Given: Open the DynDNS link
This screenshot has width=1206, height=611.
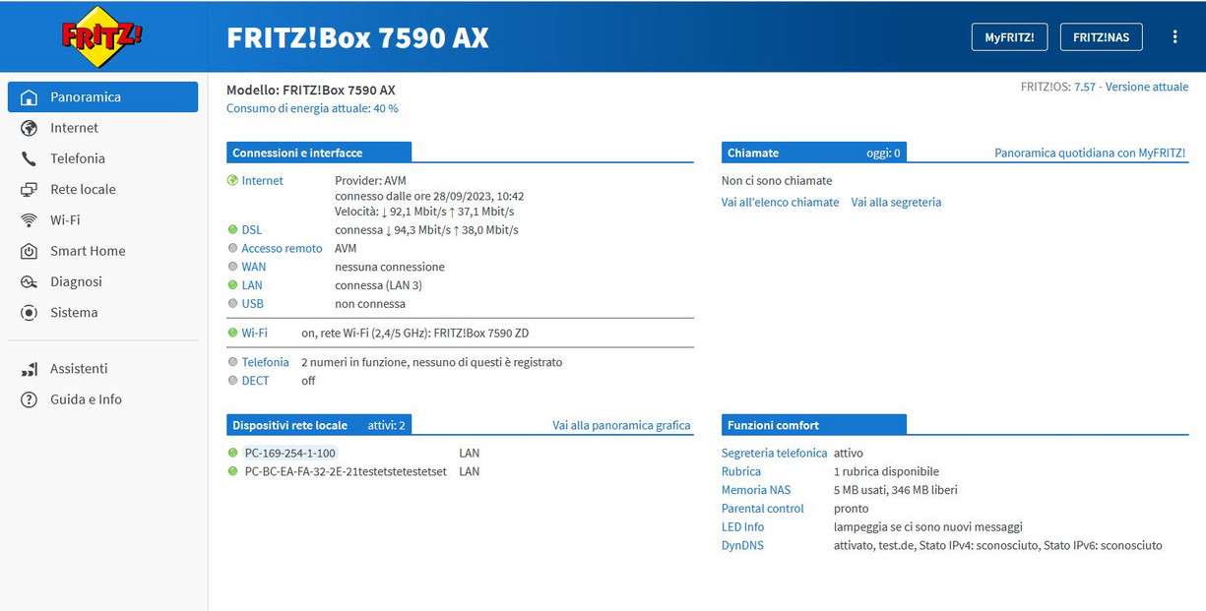Looking at the screenshot, I should coord(742,545).
